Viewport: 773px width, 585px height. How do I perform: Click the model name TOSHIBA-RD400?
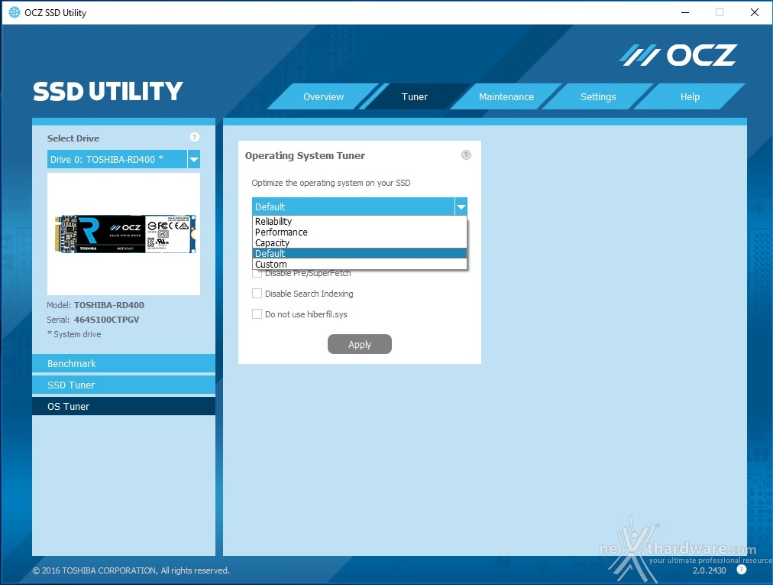pos(109,305)
